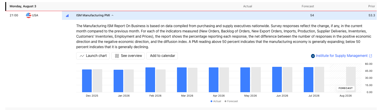Click the grid icon in See overview

coord(117,56)
